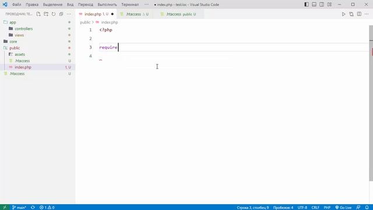Open problems errors and warnings

[47, 208]
